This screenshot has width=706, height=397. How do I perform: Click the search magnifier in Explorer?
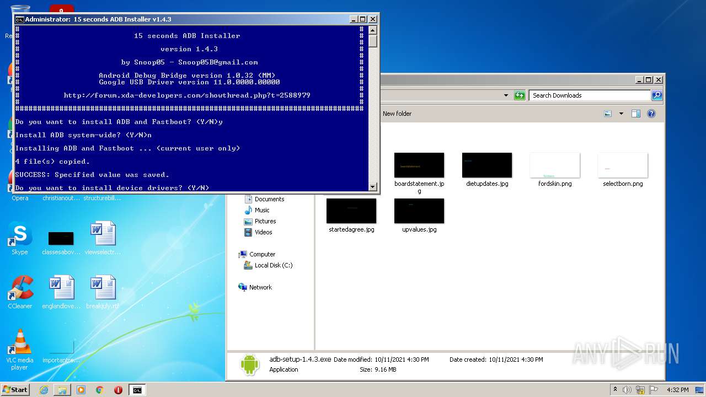coord(656,95)
